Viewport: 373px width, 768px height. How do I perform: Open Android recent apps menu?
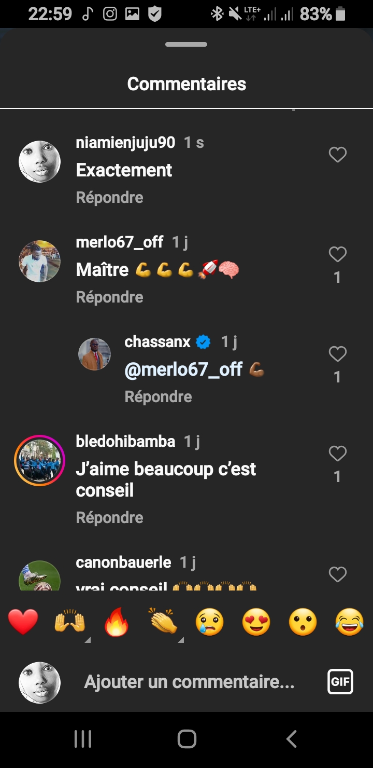point(83,739)
